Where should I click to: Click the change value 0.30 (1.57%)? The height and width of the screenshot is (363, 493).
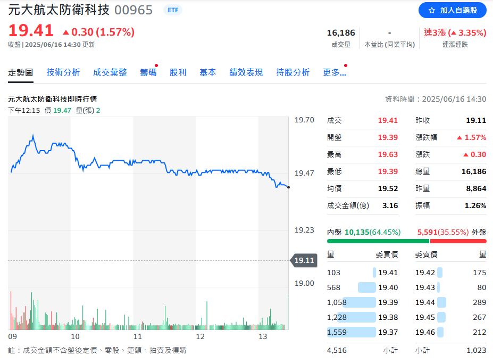coord(99,32)
